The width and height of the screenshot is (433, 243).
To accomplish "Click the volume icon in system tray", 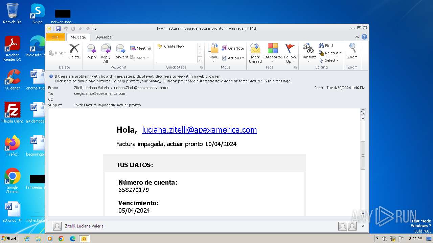I will click(385, 239).
